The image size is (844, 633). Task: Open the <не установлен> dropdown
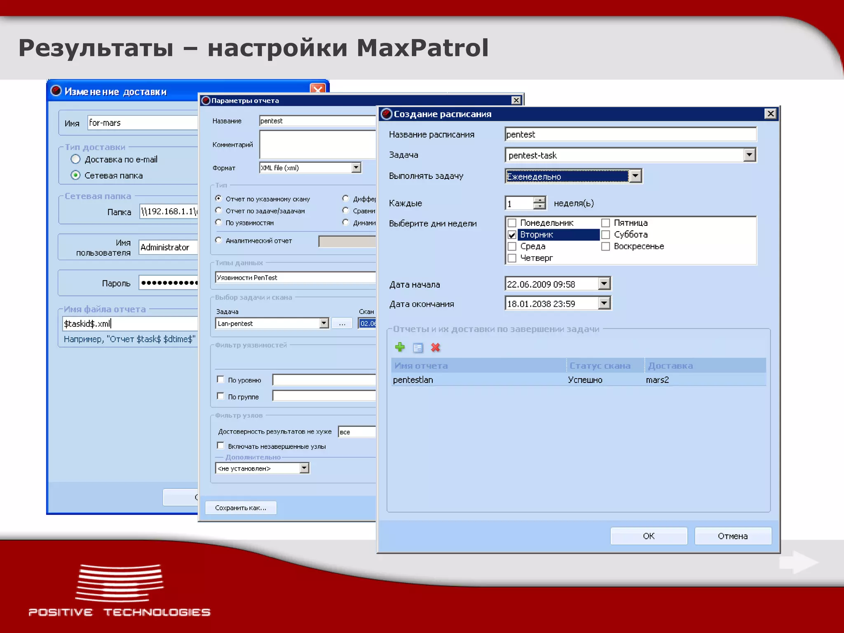pos(304,468)
